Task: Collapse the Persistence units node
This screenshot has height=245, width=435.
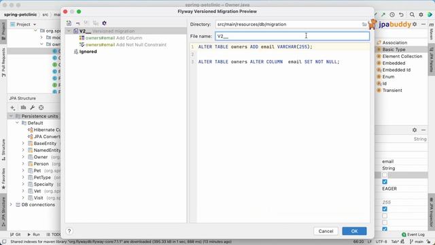Action: tap(11, 116)
